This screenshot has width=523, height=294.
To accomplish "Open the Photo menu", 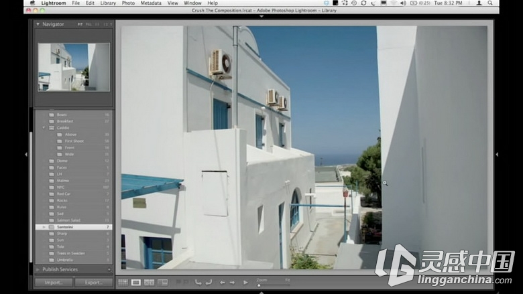I will click(128, 3).
